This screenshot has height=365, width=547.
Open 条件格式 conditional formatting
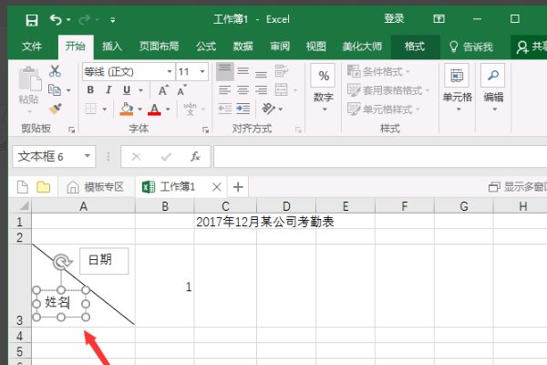point(378,71)
